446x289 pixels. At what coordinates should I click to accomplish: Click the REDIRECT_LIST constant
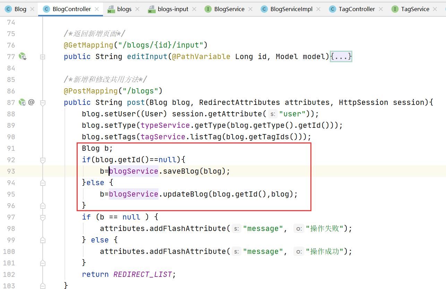coord(143,274)
